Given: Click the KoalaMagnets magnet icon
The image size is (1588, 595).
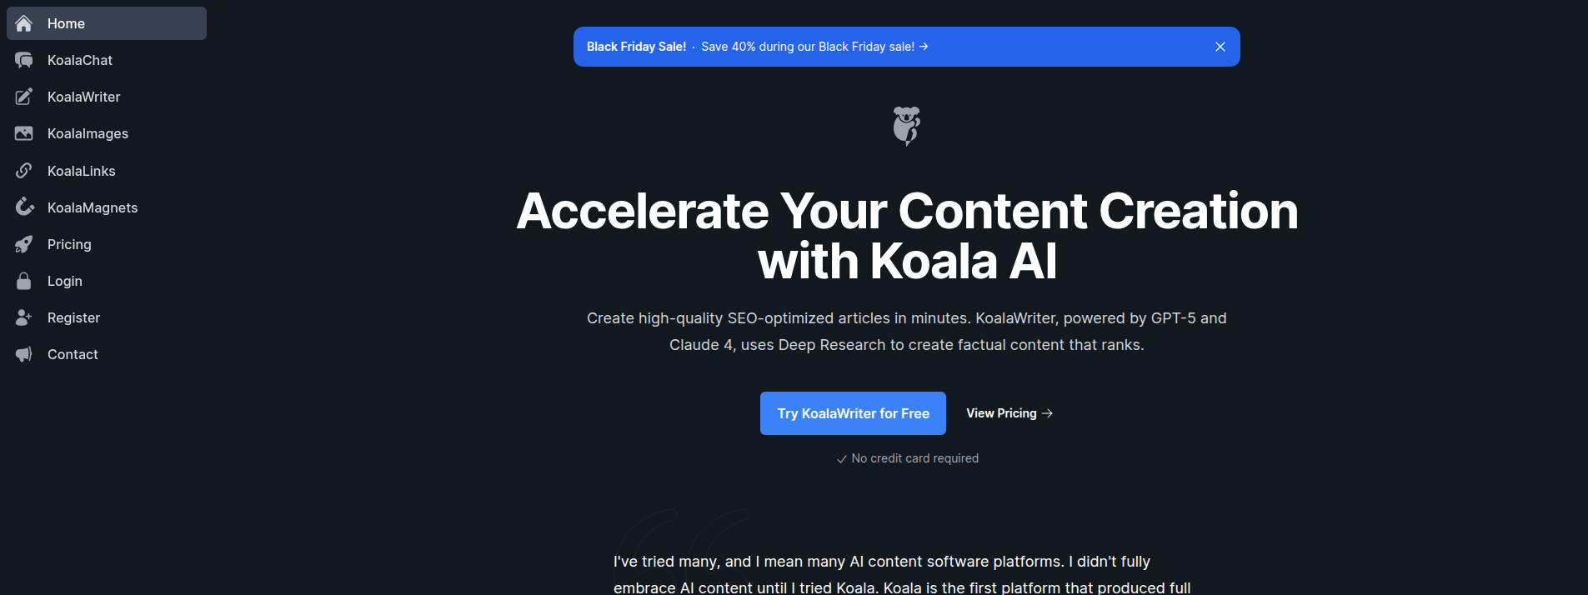Looking at the screenshot, I should pyautogui.click(x=23, y=207).
